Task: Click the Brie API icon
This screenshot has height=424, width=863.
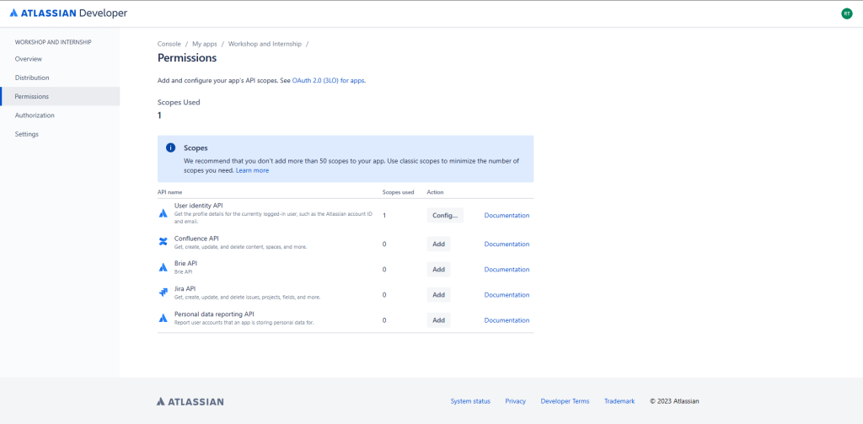Action: point(163,267)
